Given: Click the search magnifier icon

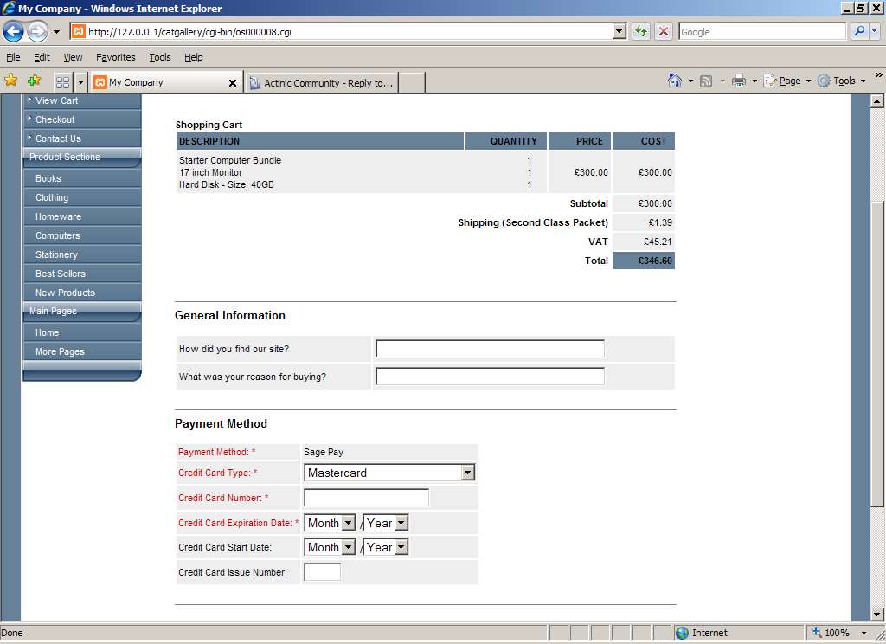Looking at the screenshot, I should (x=859, y=32).
